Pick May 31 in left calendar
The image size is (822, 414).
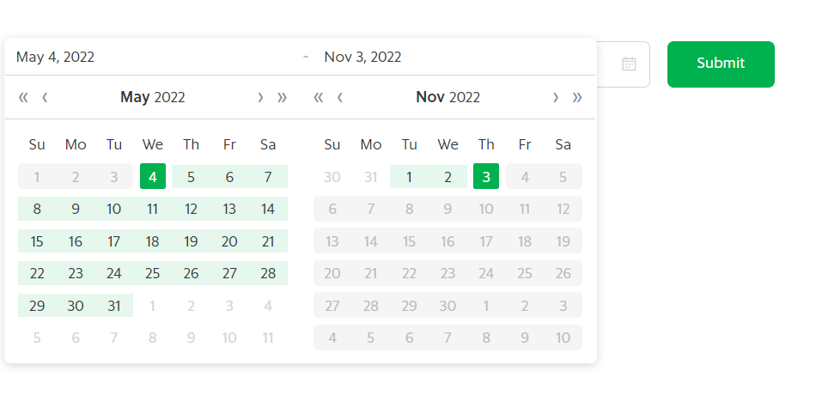(x=114, y=306)
